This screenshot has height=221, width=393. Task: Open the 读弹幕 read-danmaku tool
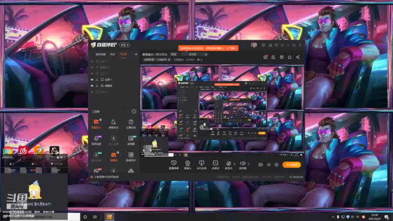(131, 140)
